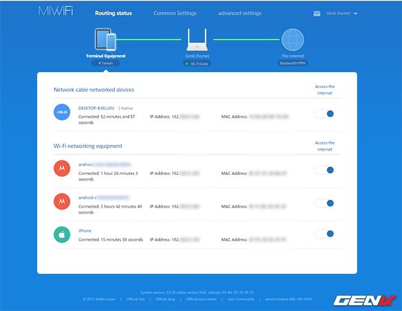Select the Internet globe icon
Viewport: 402px width, 311px height.
tap(292, 40)
